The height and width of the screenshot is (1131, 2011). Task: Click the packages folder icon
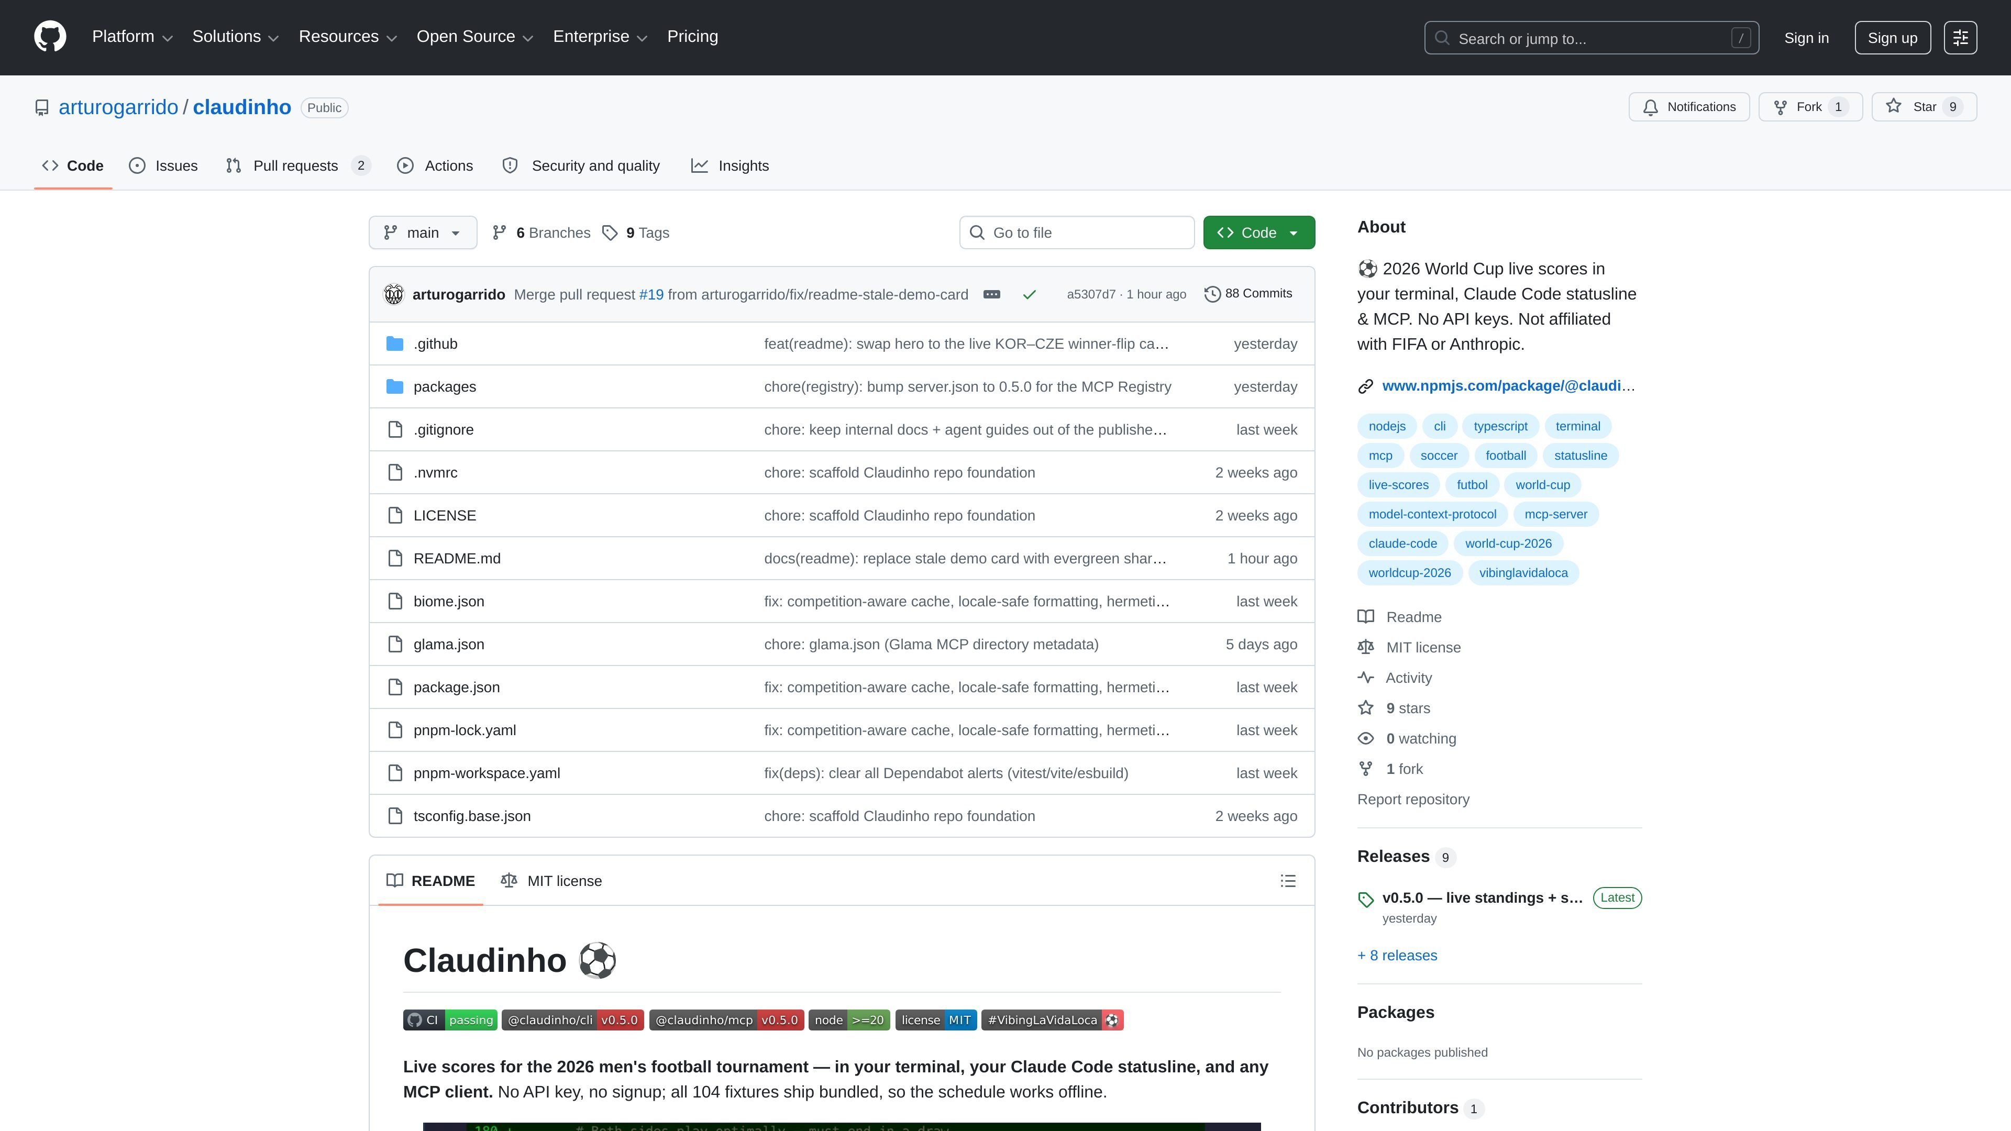pyautogui.click(x=395, y=387)
